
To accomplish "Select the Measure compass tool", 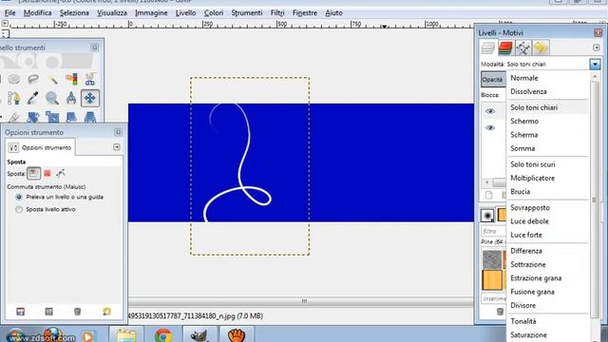I will (x=71, y=98).
